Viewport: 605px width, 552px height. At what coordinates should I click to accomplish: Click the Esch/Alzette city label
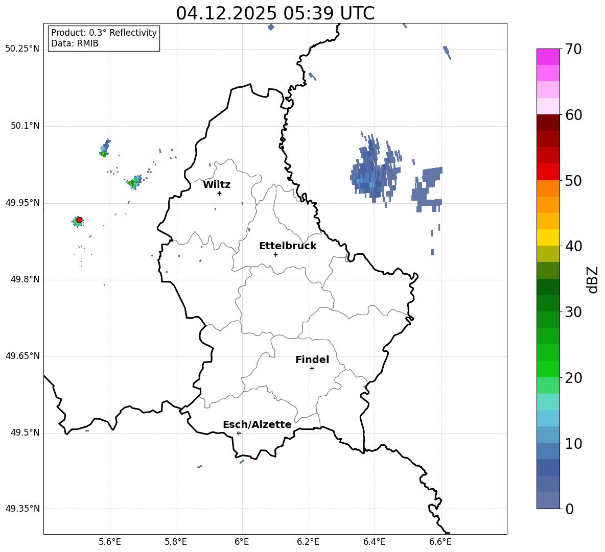tap(257, 425)
